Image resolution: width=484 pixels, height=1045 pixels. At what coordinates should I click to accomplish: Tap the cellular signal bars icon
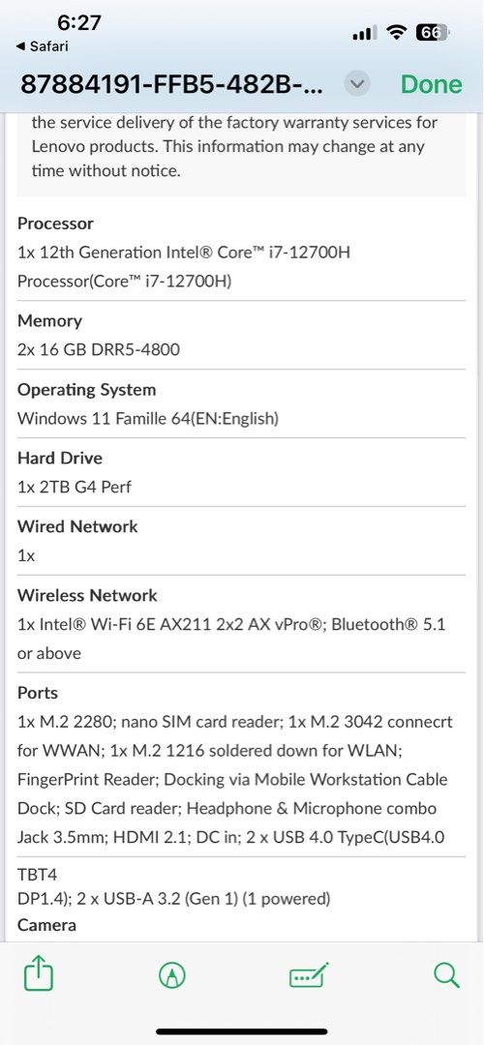(365, 32)
